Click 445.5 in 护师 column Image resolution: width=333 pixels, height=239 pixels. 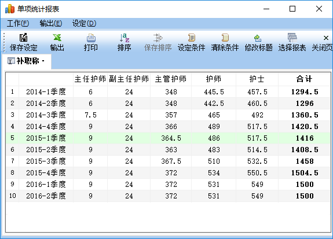(x=214, y=92)
